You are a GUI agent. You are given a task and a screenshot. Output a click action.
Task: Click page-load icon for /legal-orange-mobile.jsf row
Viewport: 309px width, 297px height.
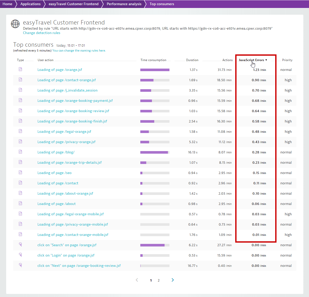pos(20,214)
